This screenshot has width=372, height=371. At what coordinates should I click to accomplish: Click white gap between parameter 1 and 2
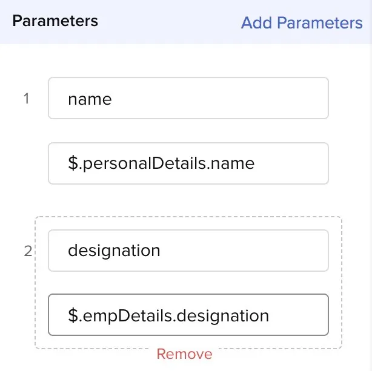click(x=188, y=200)
